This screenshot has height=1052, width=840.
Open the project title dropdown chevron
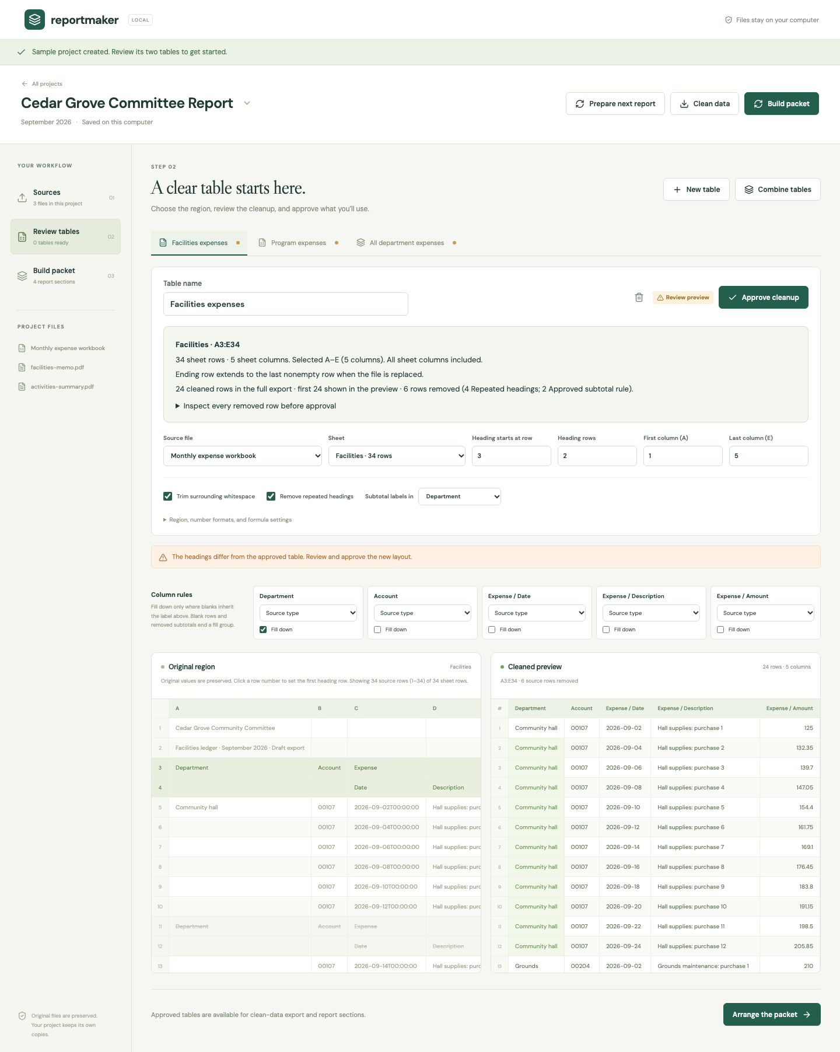tap(247, 103)
